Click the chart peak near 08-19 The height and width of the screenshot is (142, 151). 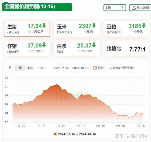pyautogui.click(x=57, y=85)
